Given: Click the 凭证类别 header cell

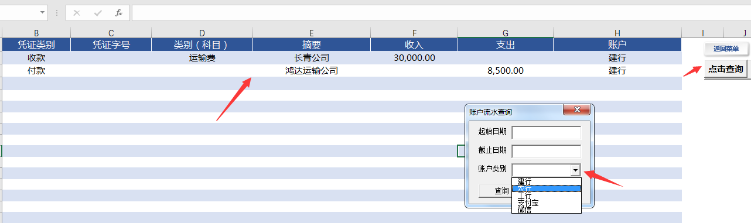Looking at the screenshot, I should coord(36,44).
